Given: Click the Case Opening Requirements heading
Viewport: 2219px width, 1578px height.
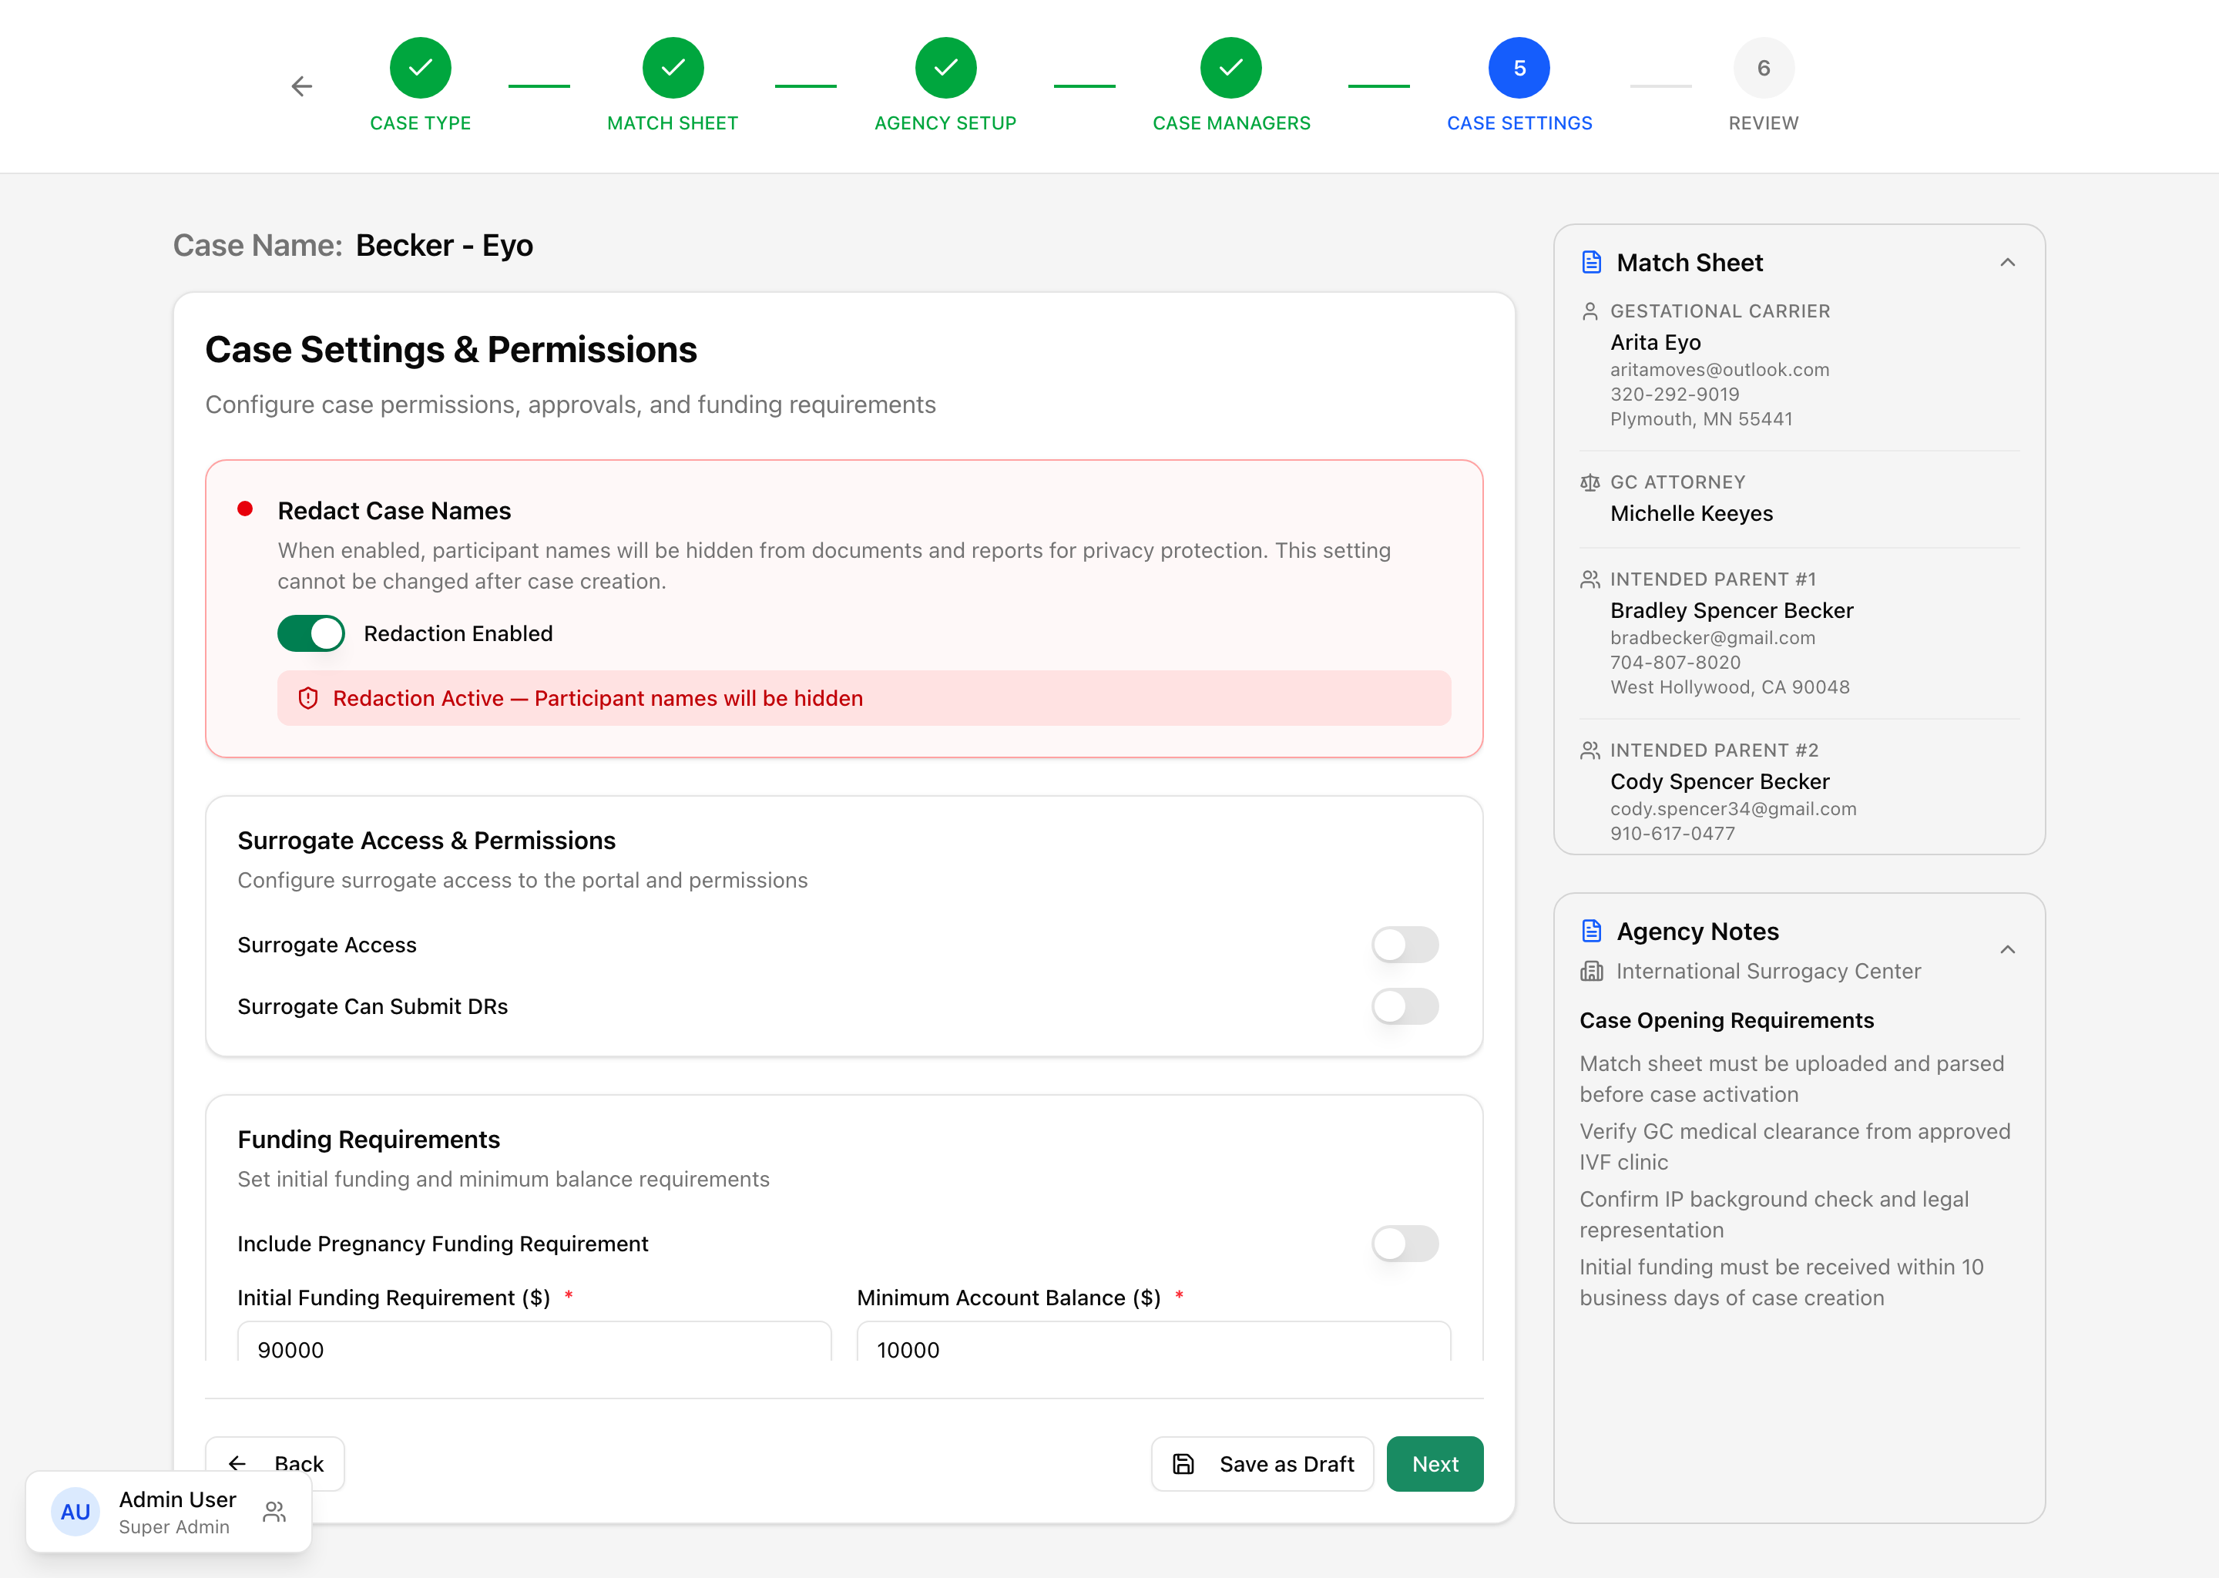Looking at the screenshot, I should coord(1727,1020).
